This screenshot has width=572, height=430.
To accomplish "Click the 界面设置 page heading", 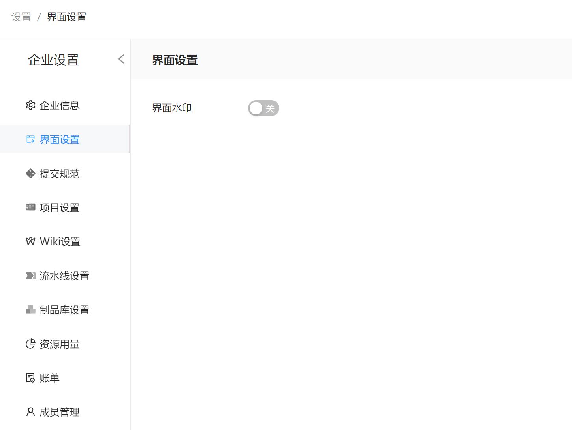I will click(x=175, y=60).
